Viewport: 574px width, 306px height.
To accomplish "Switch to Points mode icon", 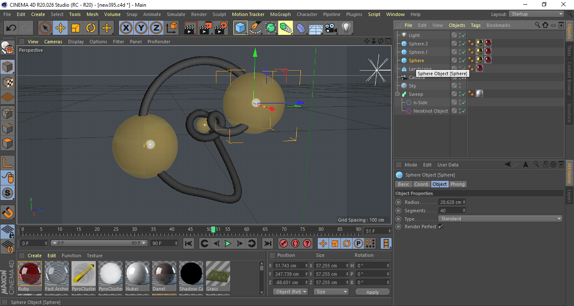I will tap(8, 113).
